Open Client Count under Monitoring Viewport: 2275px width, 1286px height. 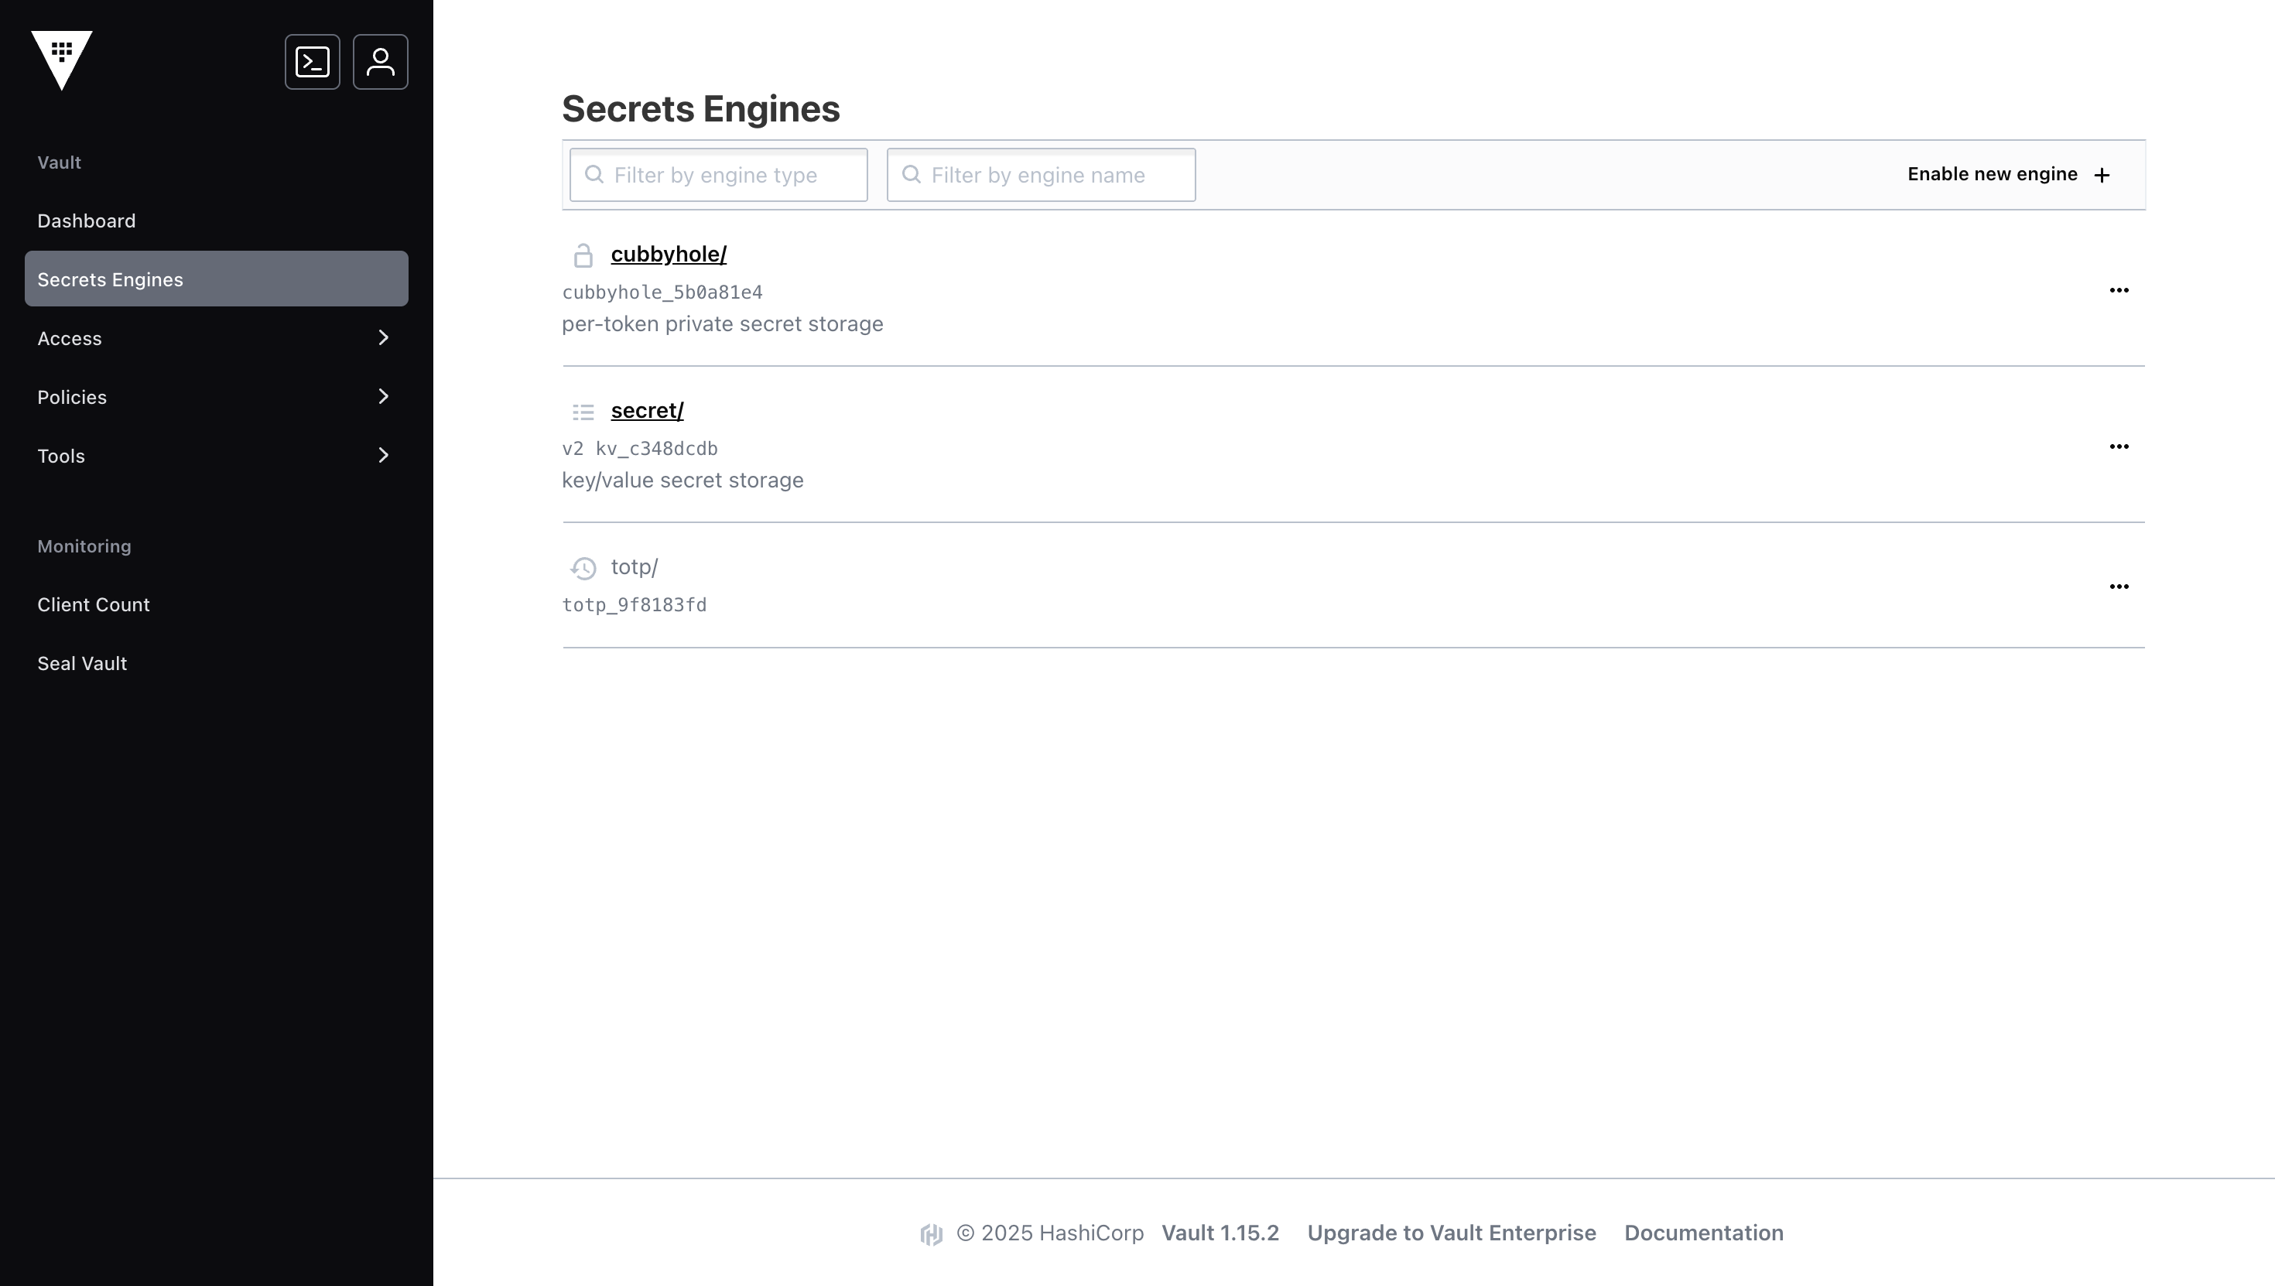tap(94, 605)
